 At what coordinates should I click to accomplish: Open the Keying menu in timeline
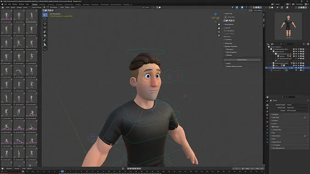pyautogui.click(x=17, y=169)
